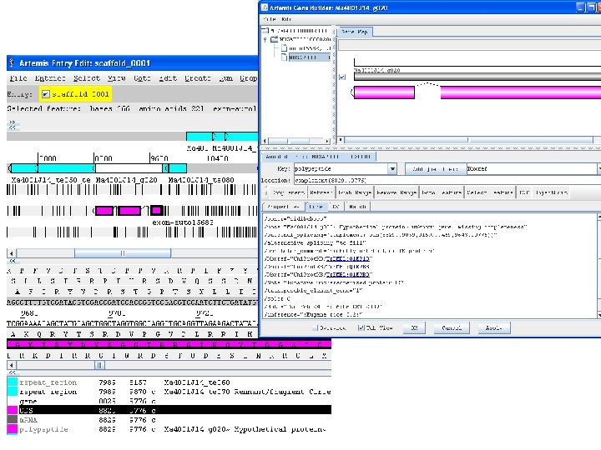Click the TAT button

[524, 192]
